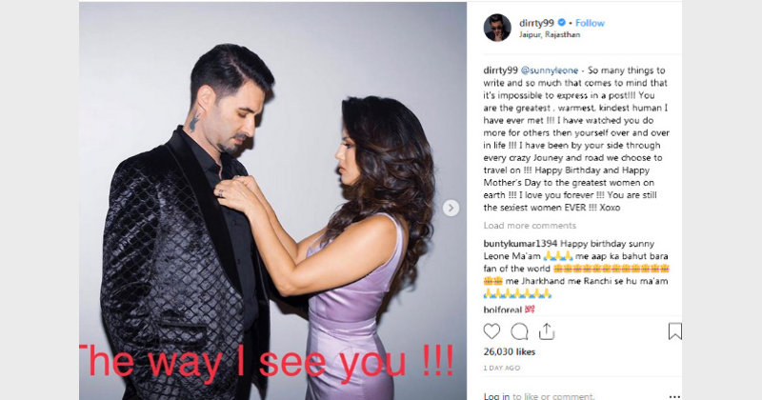The image size is (762, 400).
Task: Save the post with the bookmark icon
Action: click(x=675, y=331)
